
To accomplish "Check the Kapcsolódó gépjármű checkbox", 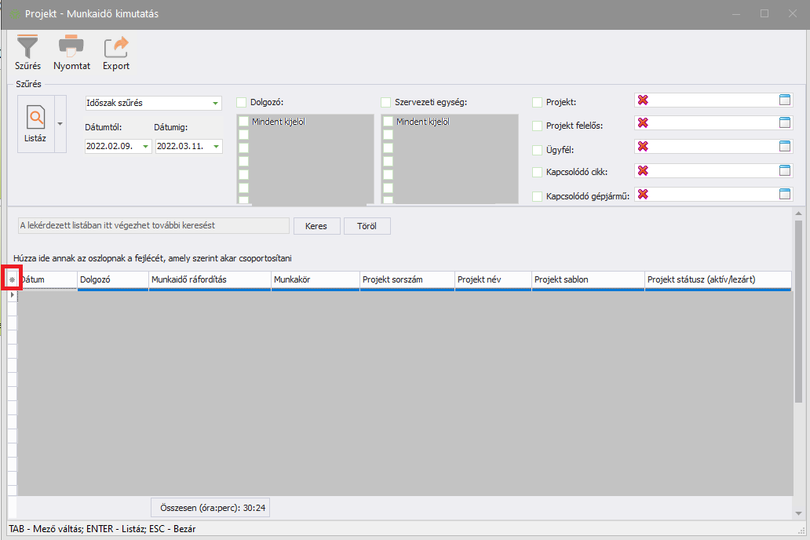I will pos(537,196).
